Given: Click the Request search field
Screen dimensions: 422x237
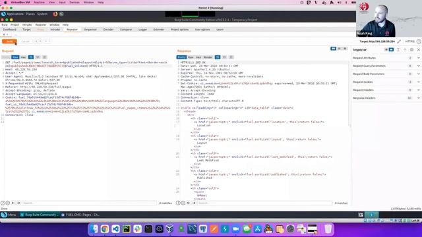Looking at the screenshot, I should (x=89, y=203).
